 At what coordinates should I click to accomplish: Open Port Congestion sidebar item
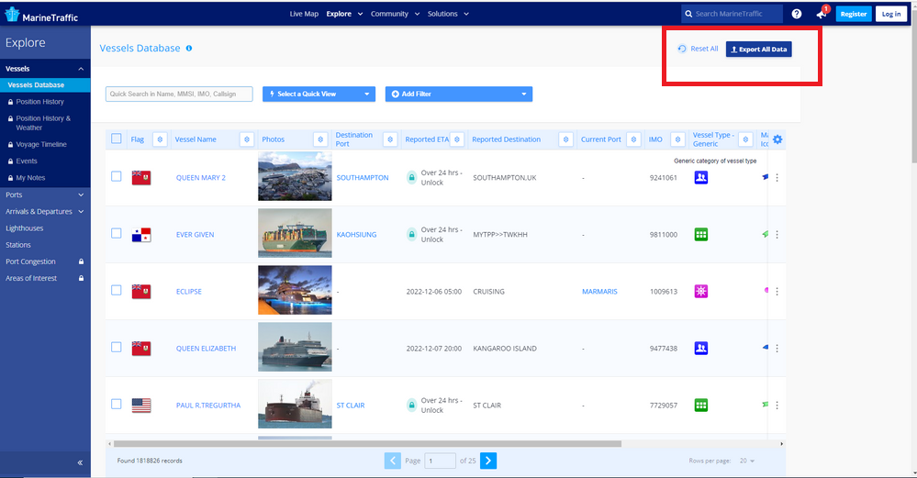tap(30, 261)
